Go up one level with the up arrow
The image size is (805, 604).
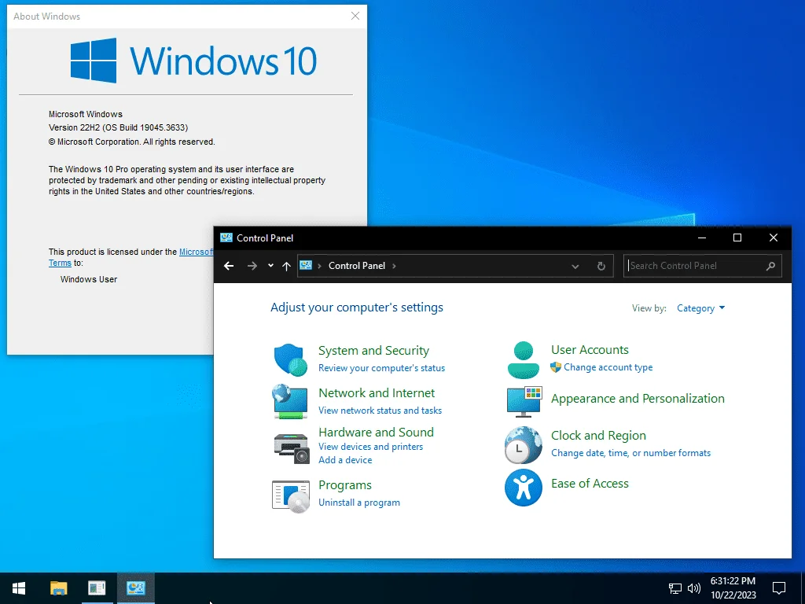(x=286, y=266)
